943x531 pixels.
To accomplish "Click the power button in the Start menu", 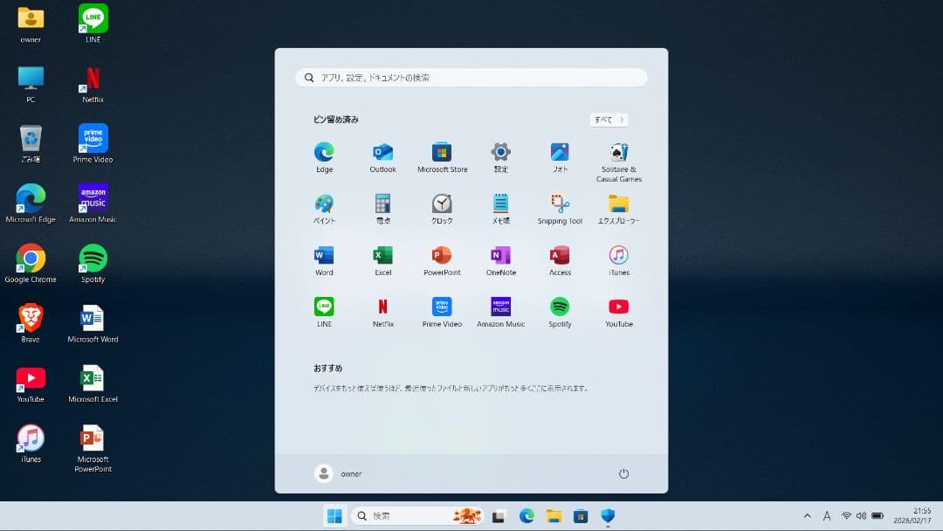I will point(623,472).
